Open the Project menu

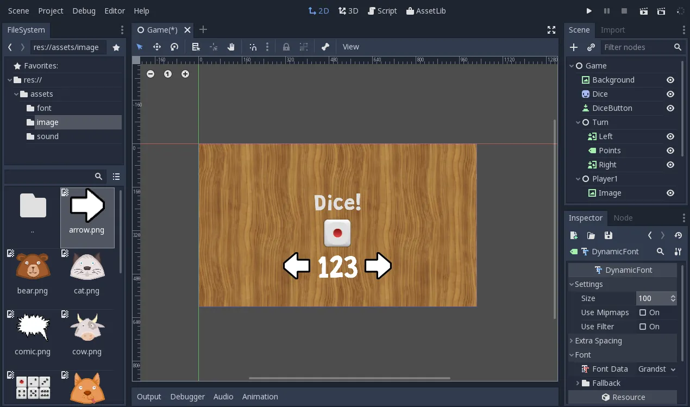click(51, 11)
